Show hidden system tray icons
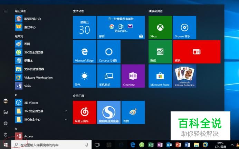Screen dimensions: 239x149 point(232,145)
